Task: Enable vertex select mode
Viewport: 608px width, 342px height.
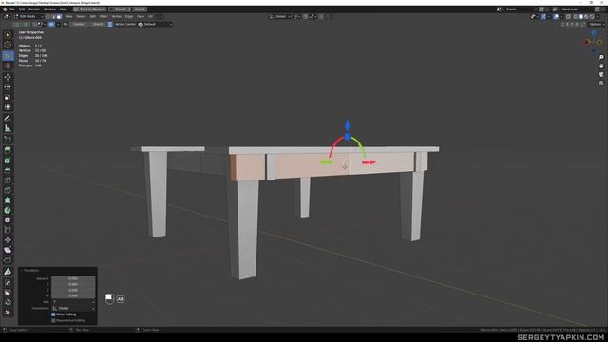Action: tap(48, 17)
